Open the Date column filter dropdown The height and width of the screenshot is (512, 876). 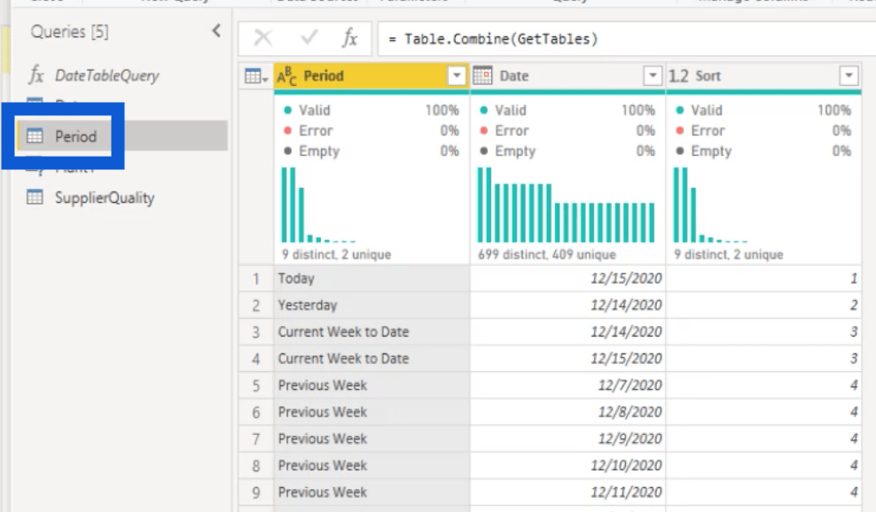coord(652,75)
